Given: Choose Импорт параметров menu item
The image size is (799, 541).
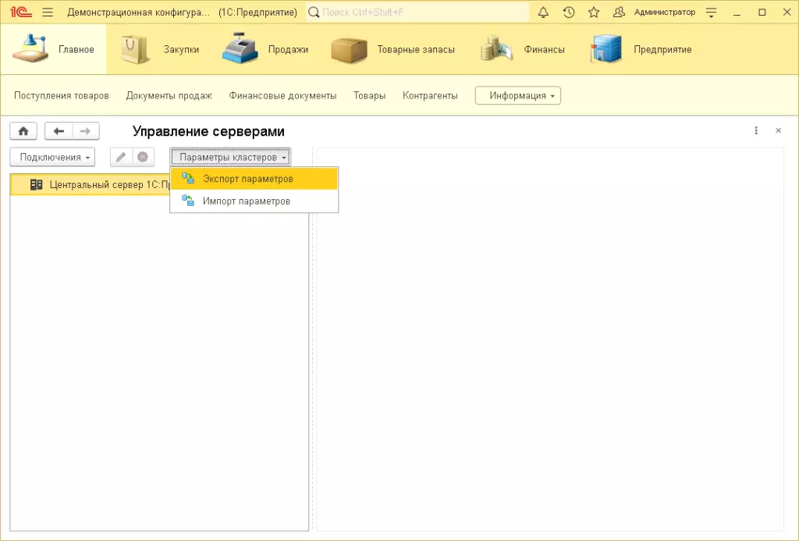Looking at the screenshot, I should 254,201.
